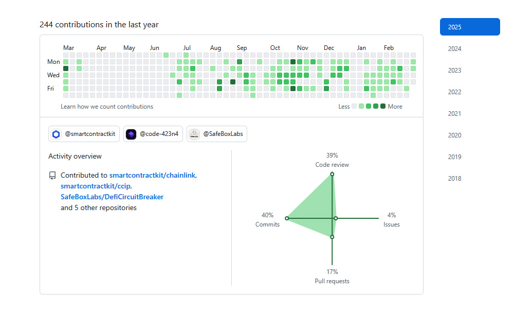Click the smartcontractkit hexagon avatar icon
Screen dimensions: 514x311
[x=56, y=134]
